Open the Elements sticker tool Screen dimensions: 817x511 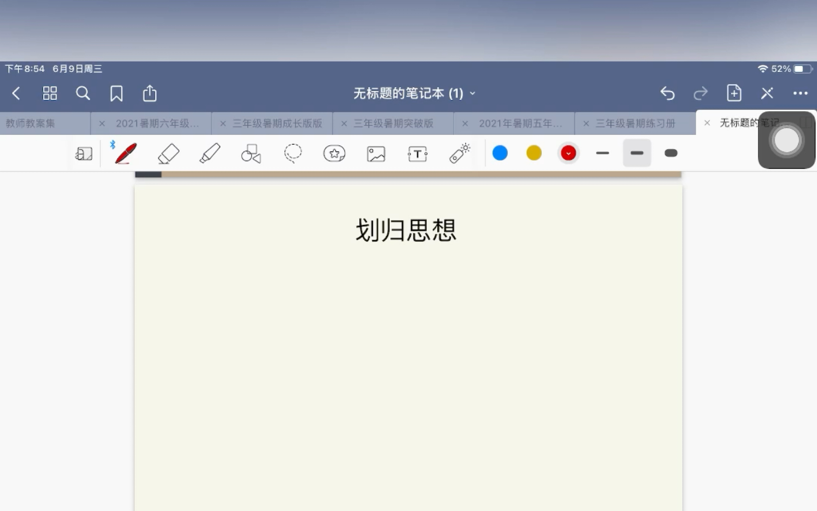334,153
